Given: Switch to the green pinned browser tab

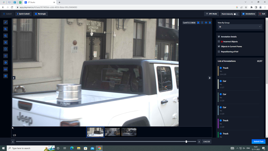Looking at the screenshot, I should pos(20,2).
